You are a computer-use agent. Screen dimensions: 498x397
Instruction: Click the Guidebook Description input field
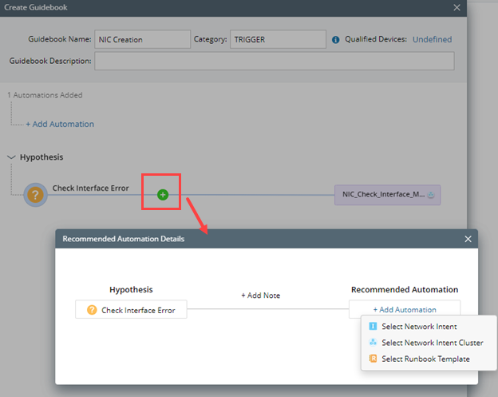274,61
